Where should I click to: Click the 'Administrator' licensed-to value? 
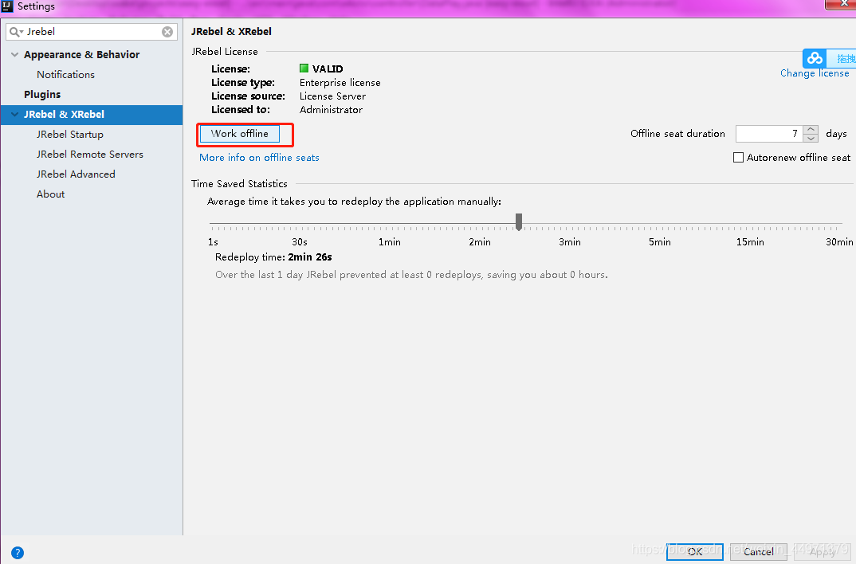[331, 110]
